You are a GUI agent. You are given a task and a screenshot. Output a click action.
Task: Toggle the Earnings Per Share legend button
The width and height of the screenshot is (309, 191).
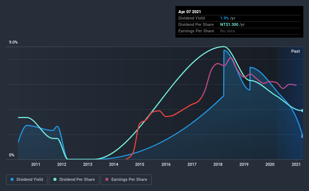coord(126,180)
